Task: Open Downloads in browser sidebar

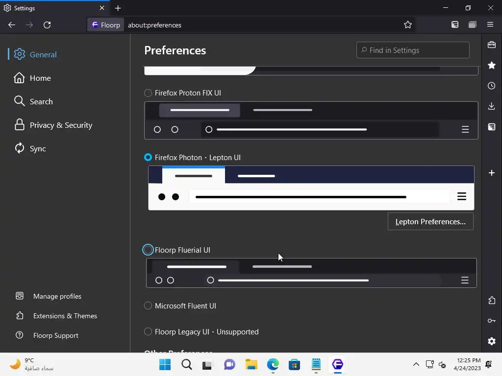Action: (x=492, y=106)
